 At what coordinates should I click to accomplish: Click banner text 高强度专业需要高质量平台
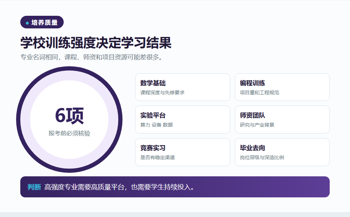click(84, 187)
